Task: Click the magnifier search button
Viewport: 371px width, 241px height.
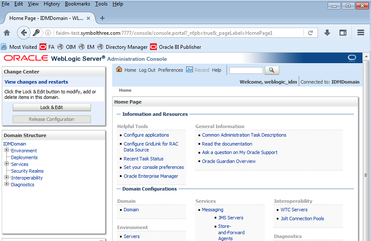Action: [x=272, y=70]
